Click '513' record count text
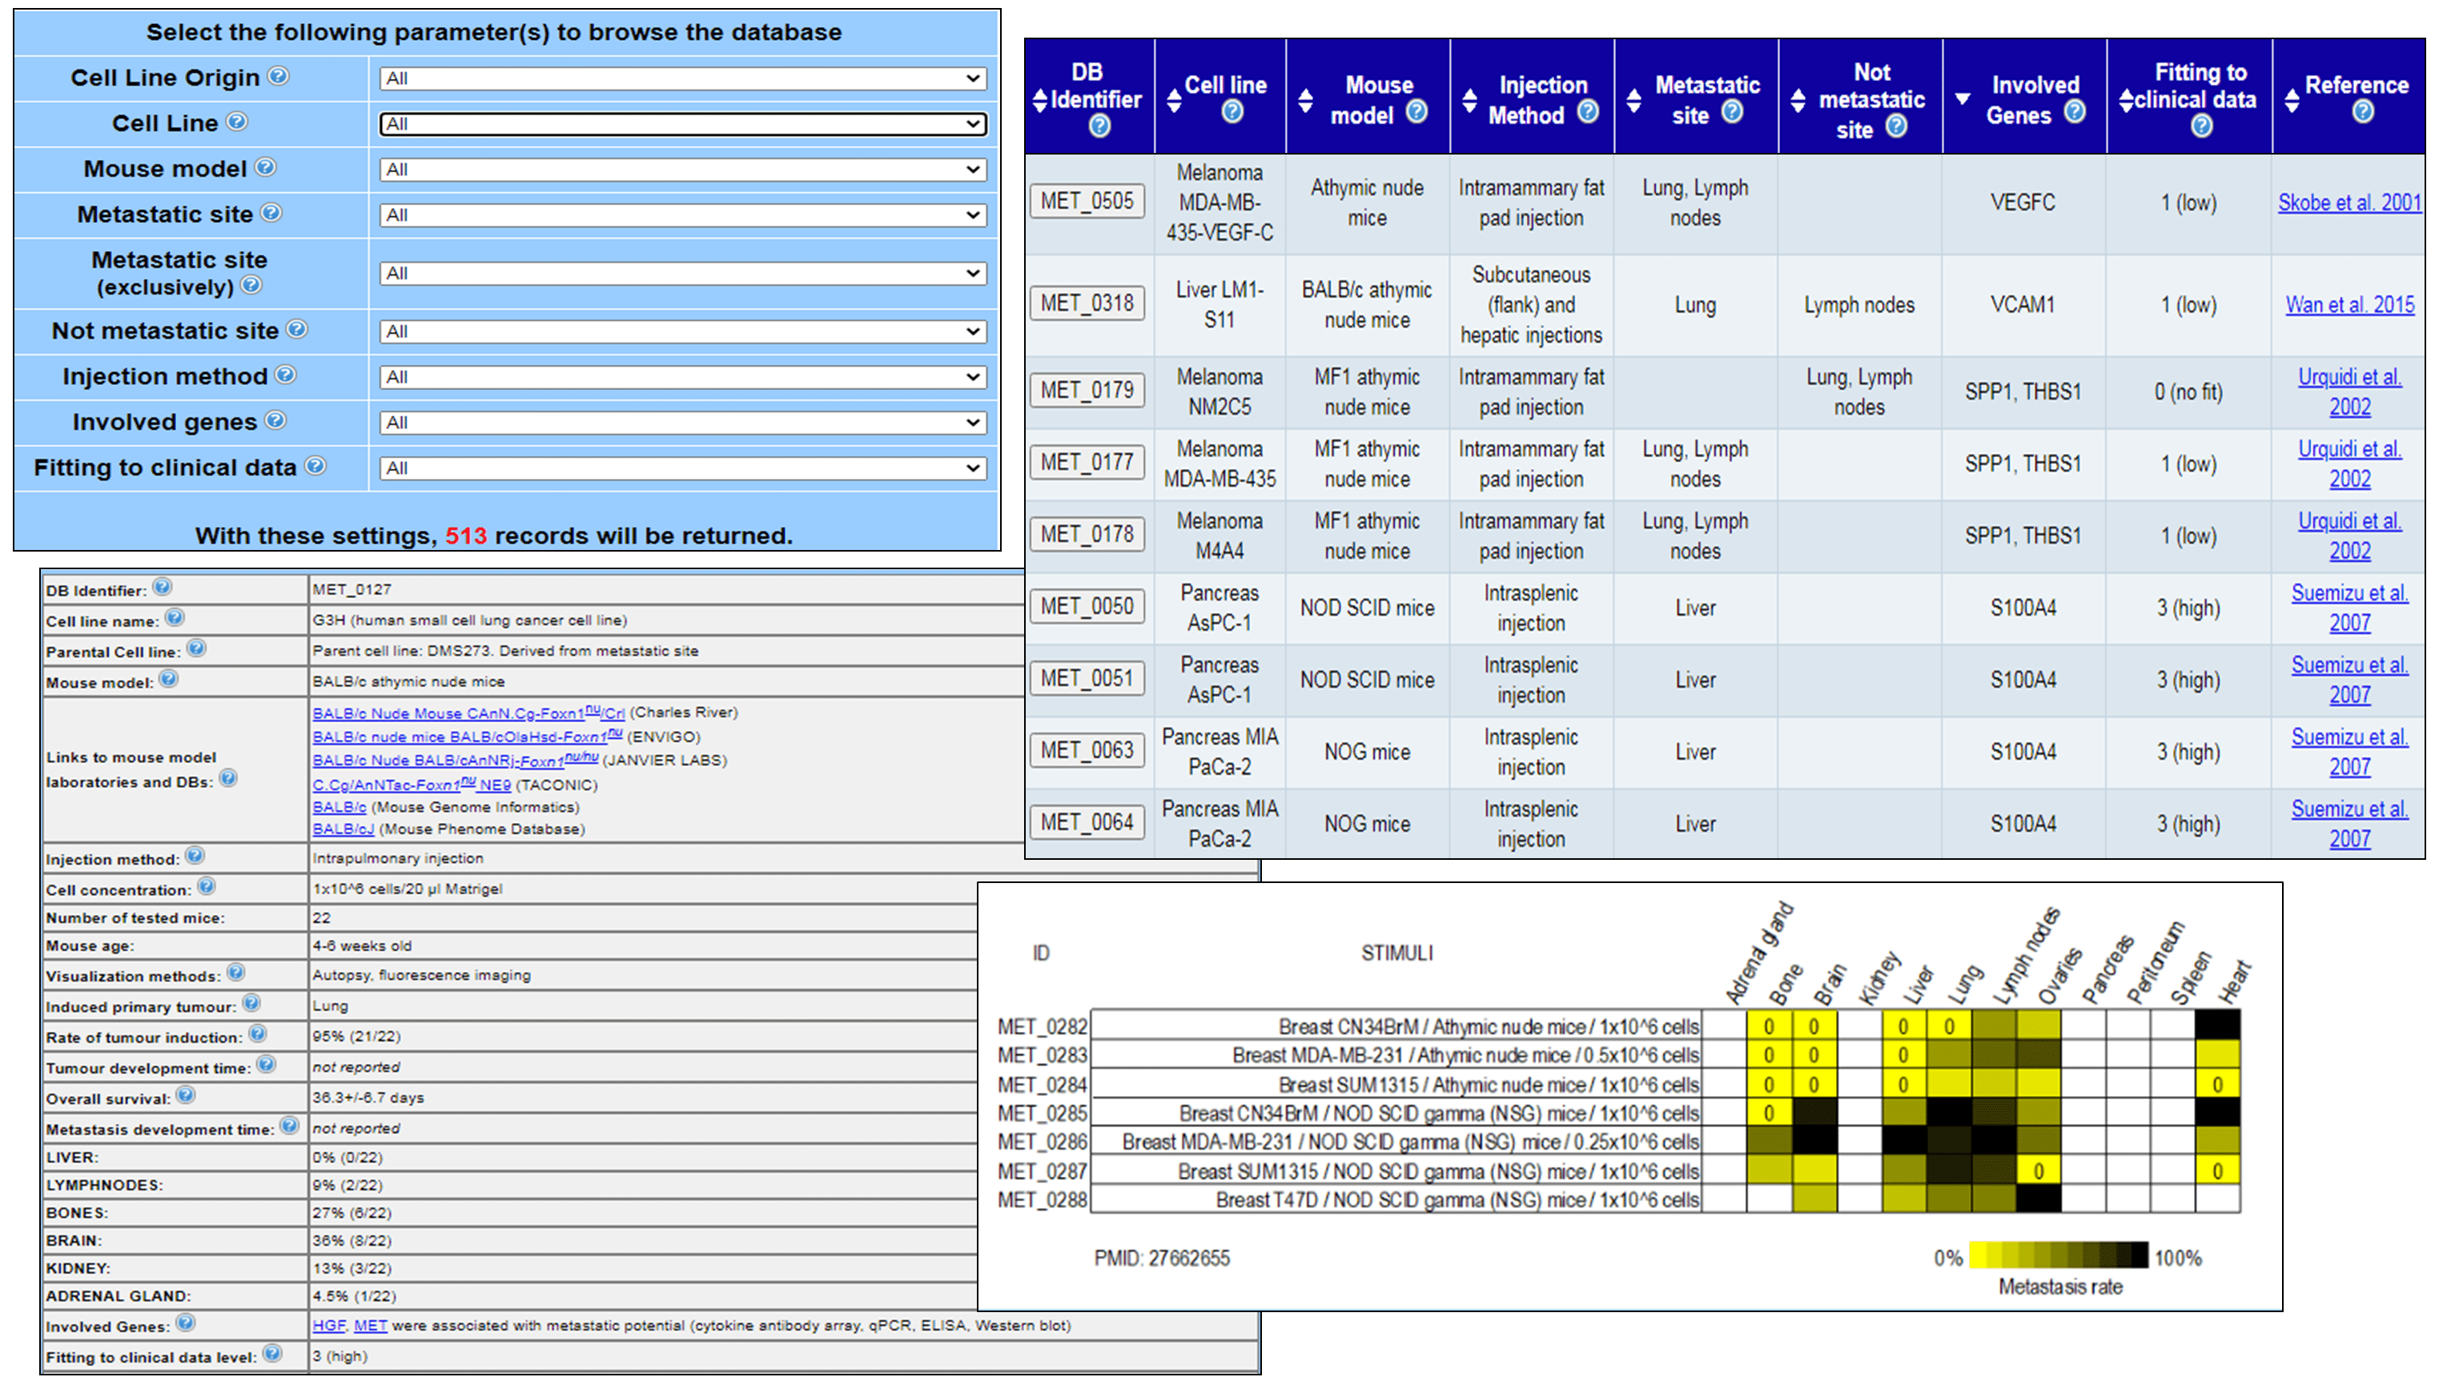 pos(465,536)
